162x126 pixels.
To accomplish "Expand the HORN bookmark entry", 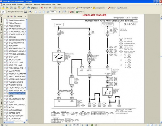I will tap(5, 96).
